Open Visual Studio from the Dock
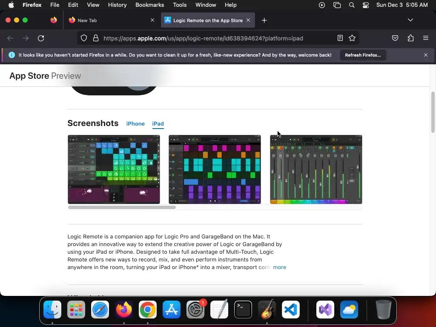The width and height of the screenshot is (436, 327). (x=325, y=310)
